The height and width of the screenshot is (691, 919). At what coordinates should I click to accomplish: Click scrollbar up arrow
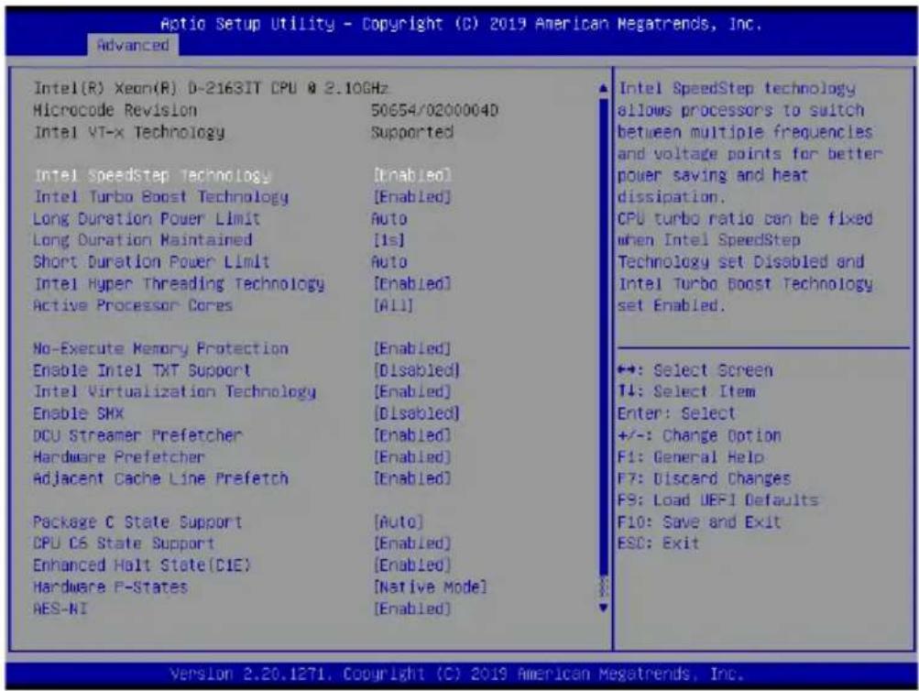click(604, 89)
